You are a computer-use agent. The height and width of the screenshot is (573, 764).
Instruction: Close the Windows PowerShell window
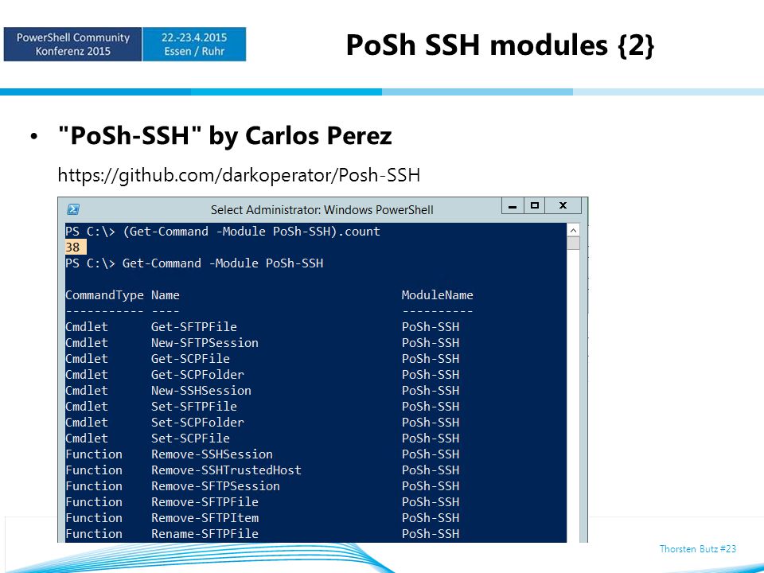pos(563,205)
